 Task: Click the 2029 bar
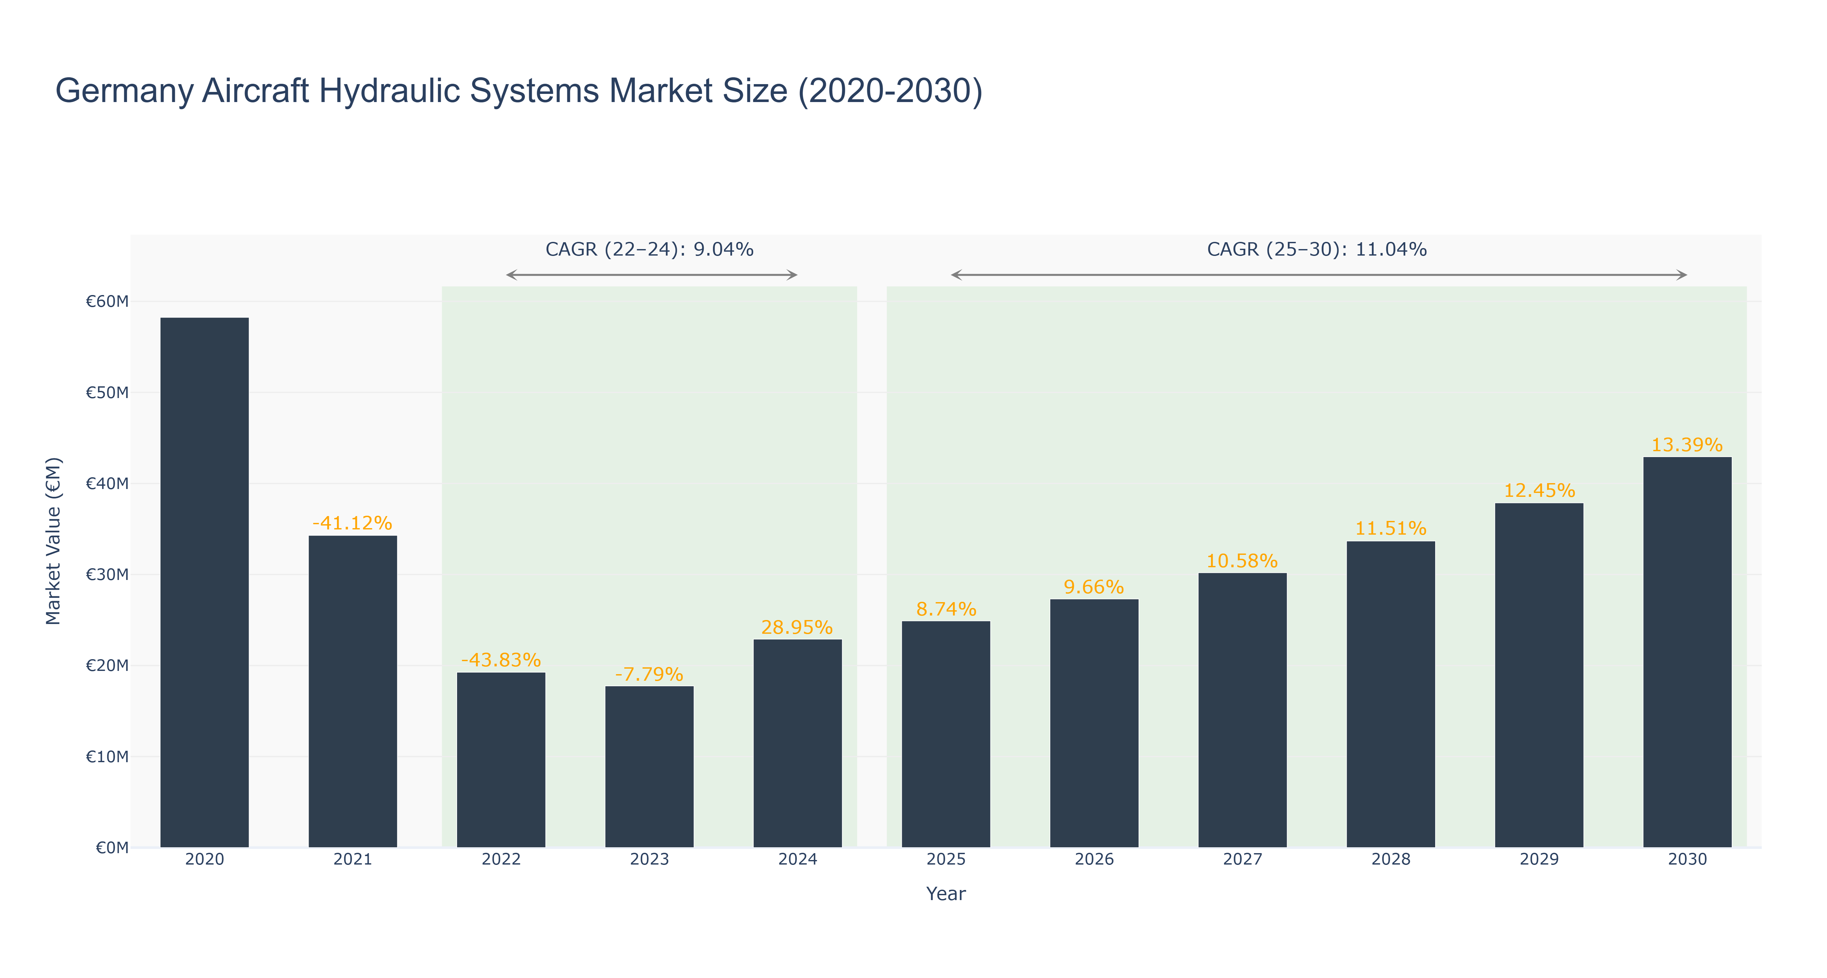click(1538, 675)
